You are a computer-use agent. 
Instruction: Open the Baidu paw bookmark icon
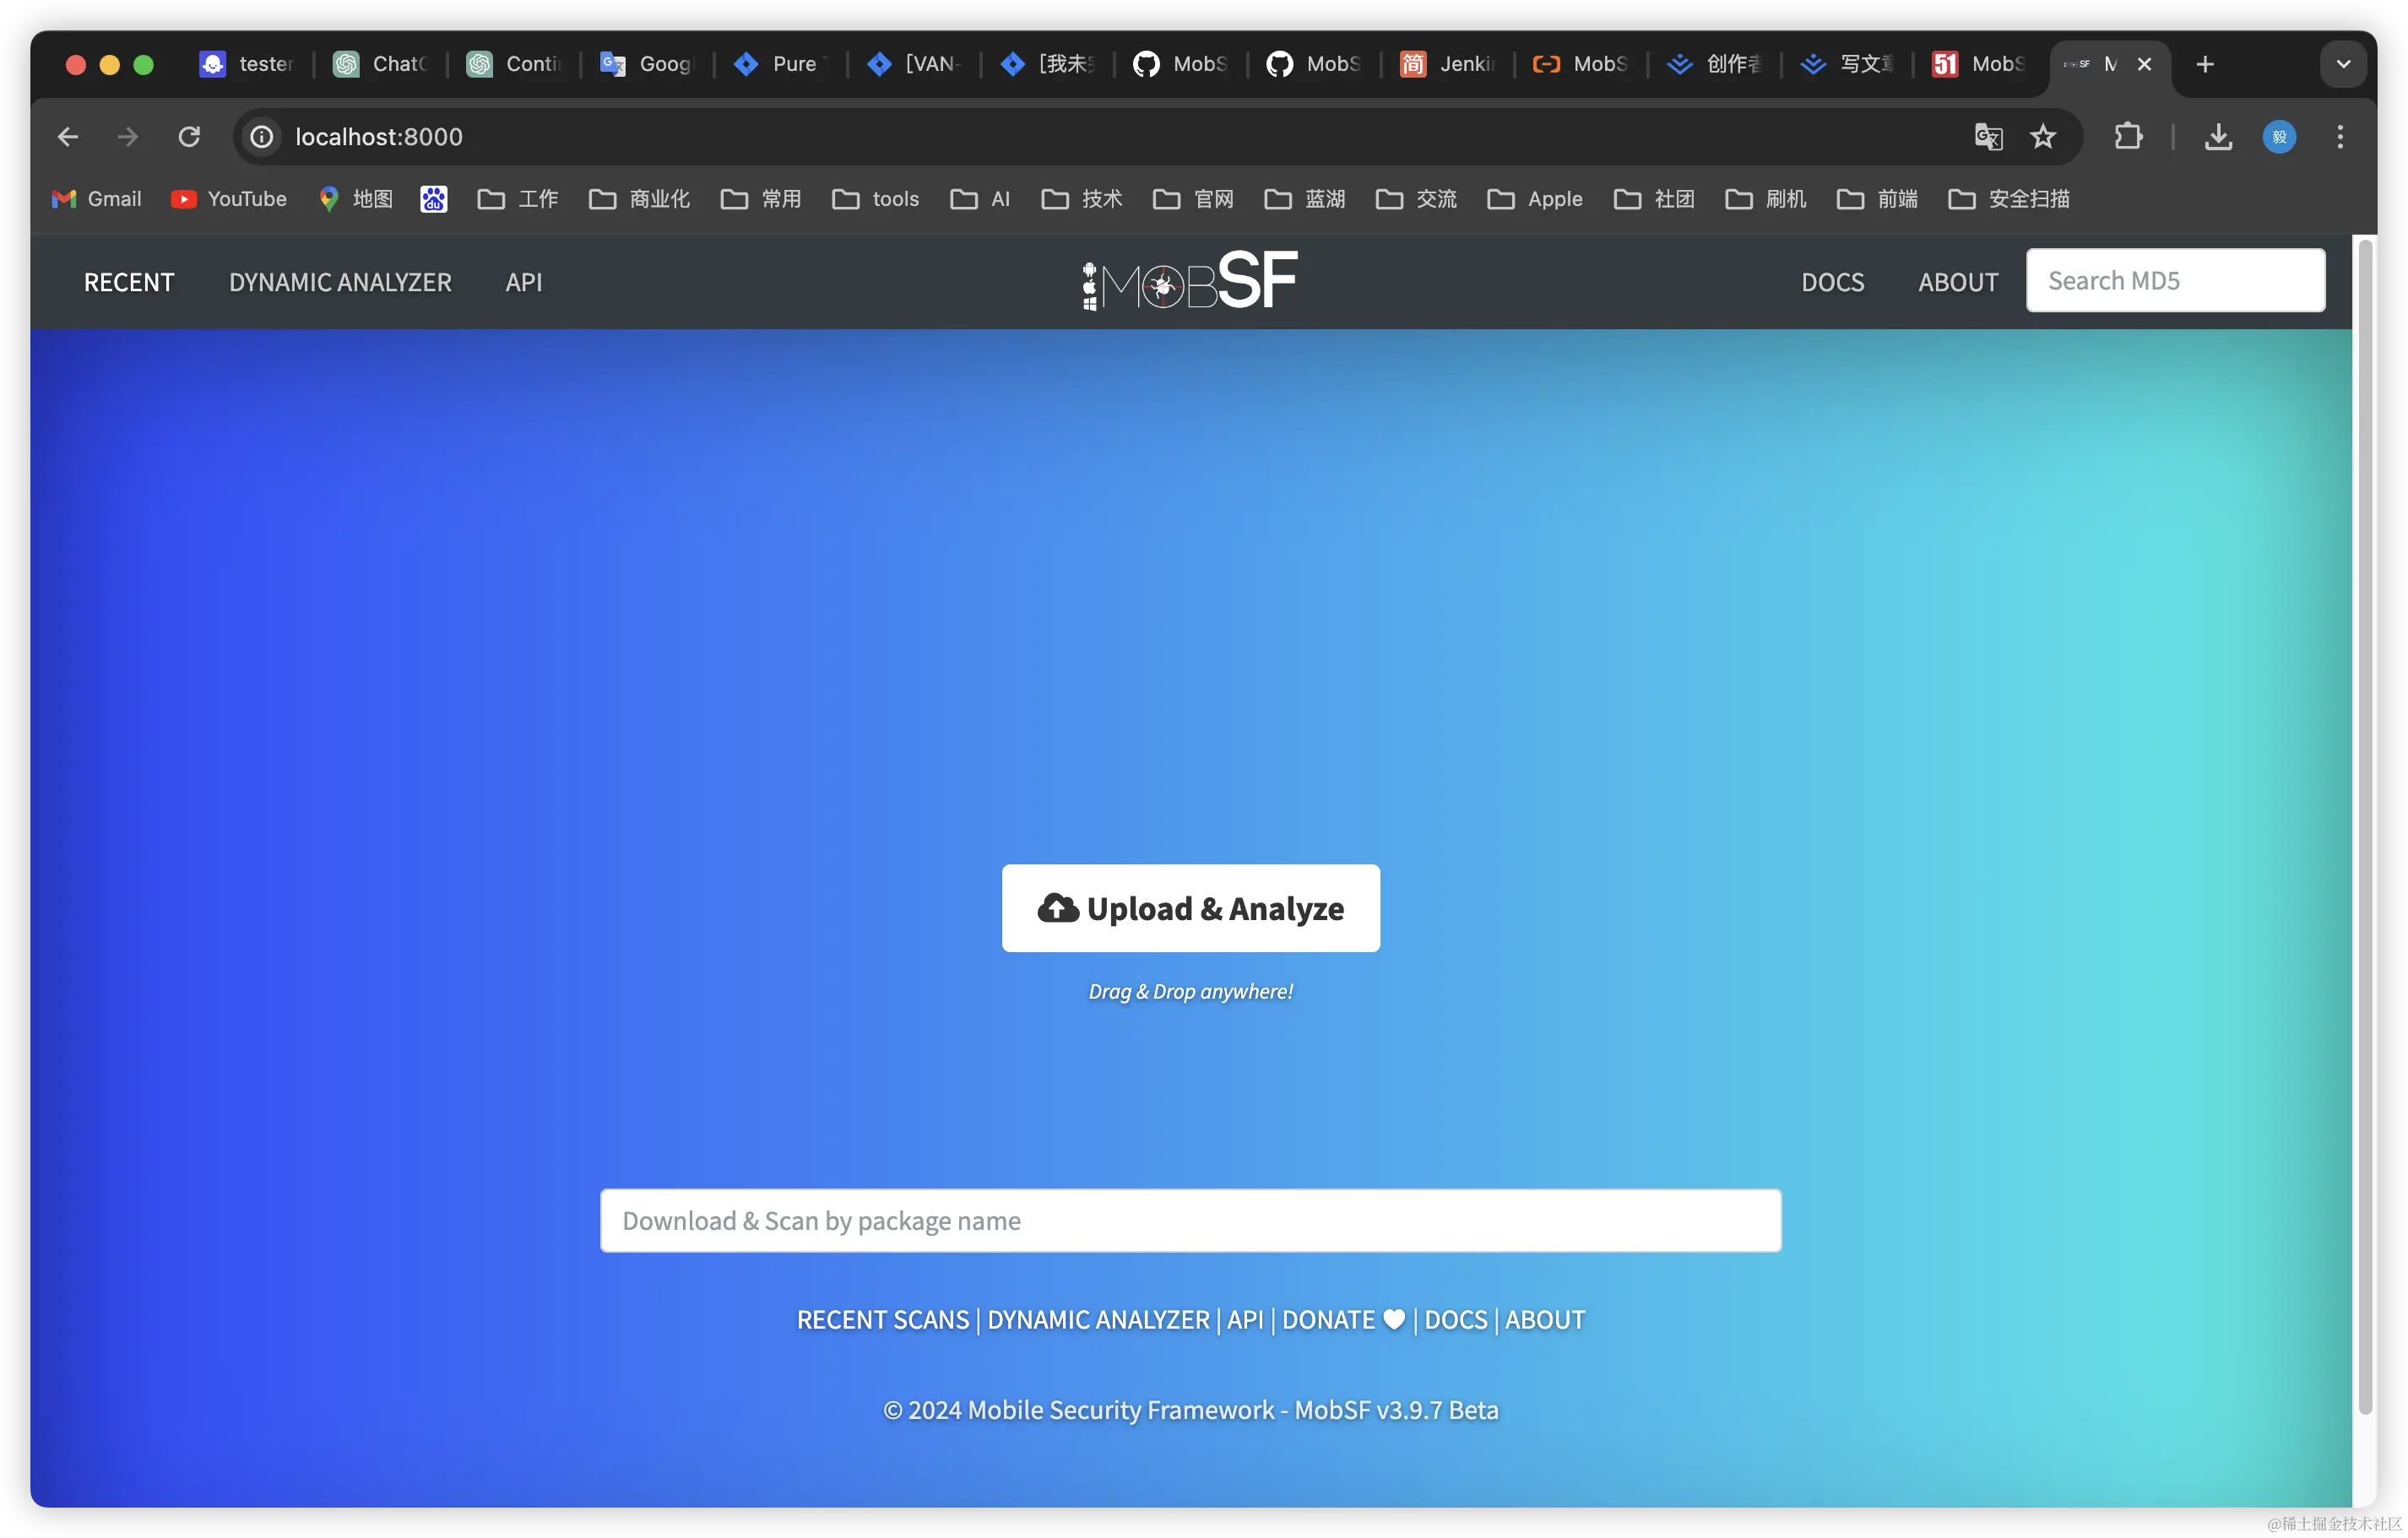(x=433, y=199)
